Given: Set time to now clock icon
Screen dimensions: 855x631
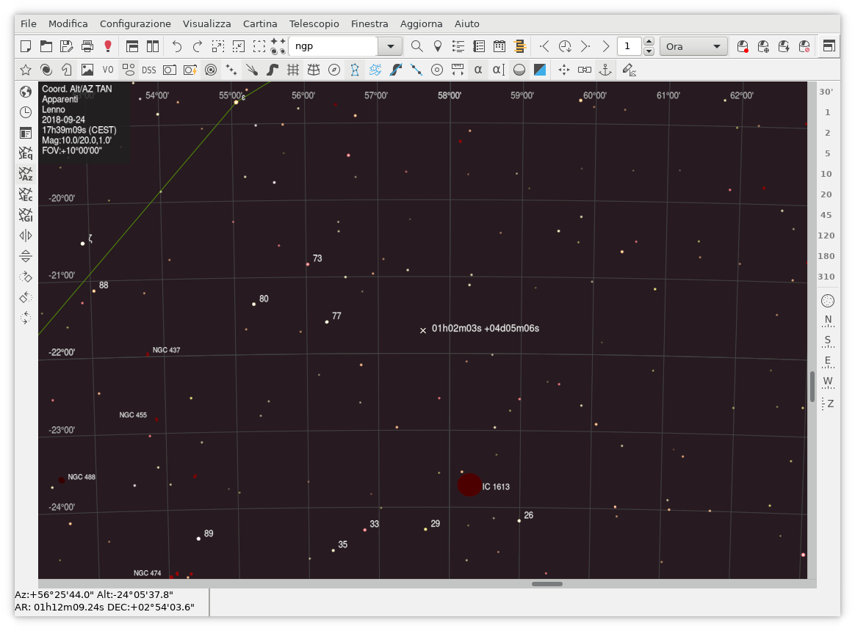Looking at the screenshot, I should pyautogui.click(x=565, y=46).
